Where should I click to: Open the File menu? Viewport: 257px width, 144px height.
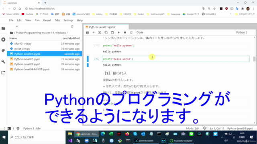(x=11, y=20)
